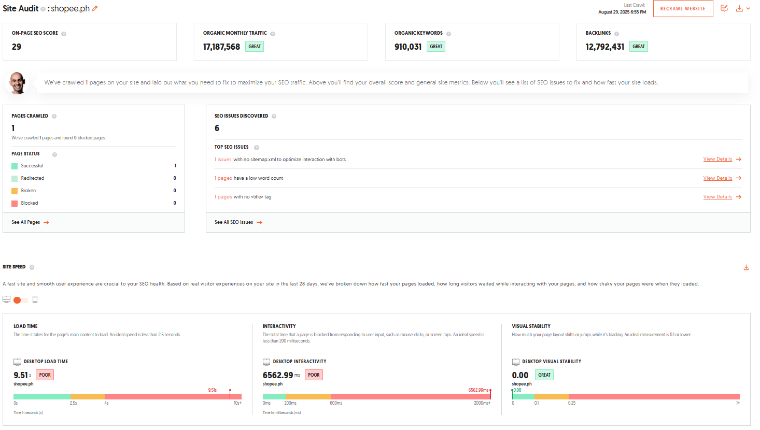
Task: Click the advisor avatar thumbnail
Action: (18, 83)
